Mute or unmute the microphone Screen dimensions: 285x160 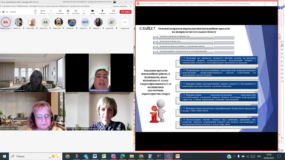coord(102,11)
